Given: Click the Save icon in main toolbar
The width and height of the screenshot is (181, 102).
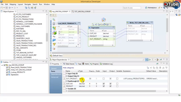Looking at the screenshot, I should [7, 8].
